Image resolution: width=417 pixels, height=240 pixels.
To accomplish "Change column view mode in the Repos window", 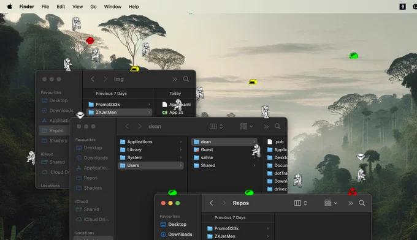I will pos(300,203).
